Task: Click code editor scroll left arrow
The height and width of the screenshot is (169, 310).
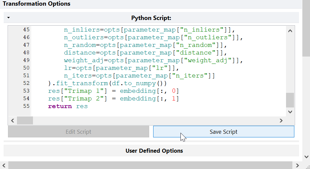Action: click(13, 120)
